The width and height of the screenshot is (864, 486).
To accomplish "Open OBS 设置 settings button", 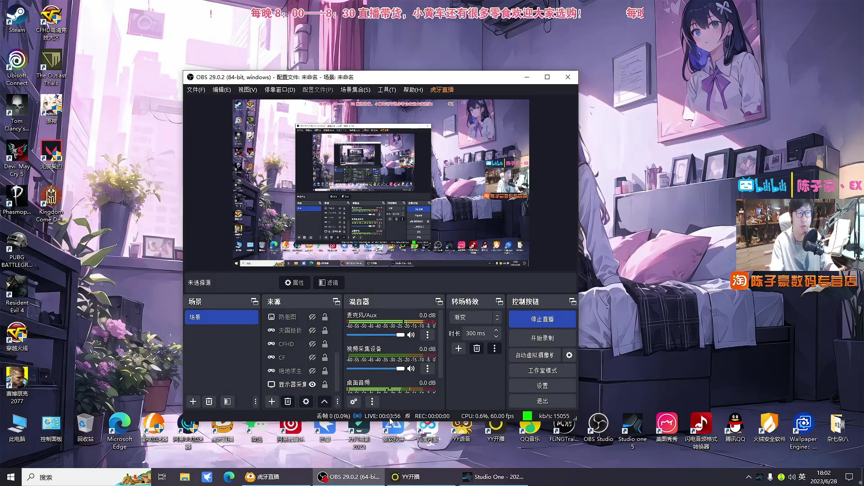I will tap(542, 386).
